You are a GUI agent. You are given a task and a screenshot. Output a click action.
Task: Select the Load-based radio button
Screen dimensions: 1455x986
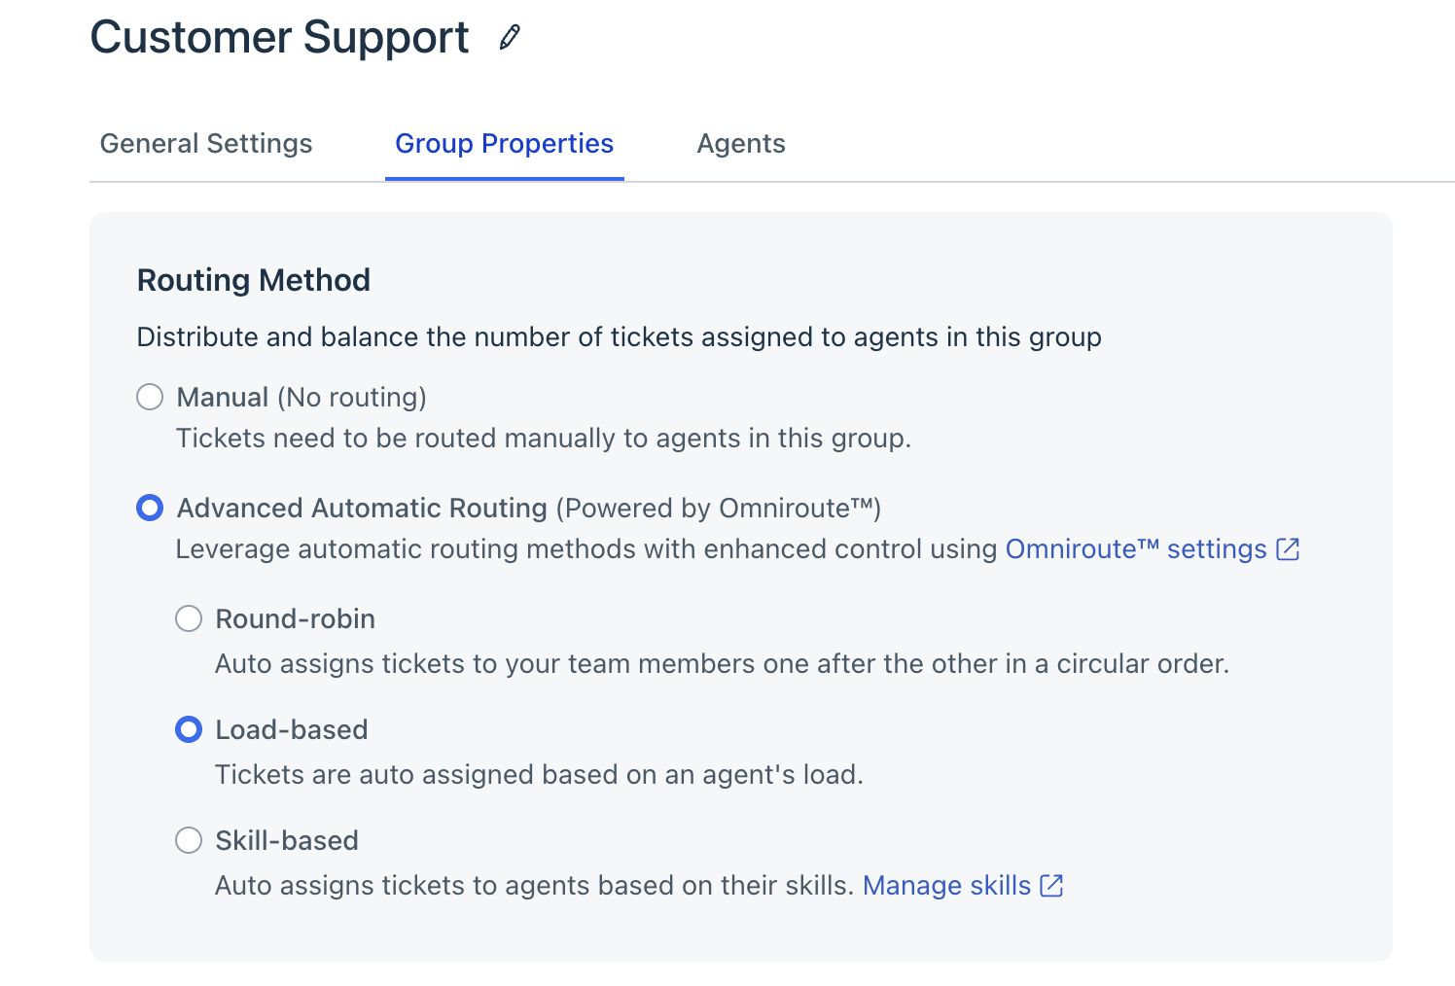click(x=189, y=729)
